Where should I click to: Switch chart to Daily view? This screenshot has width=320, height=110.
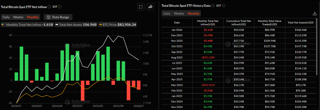(x=6, y=17)
